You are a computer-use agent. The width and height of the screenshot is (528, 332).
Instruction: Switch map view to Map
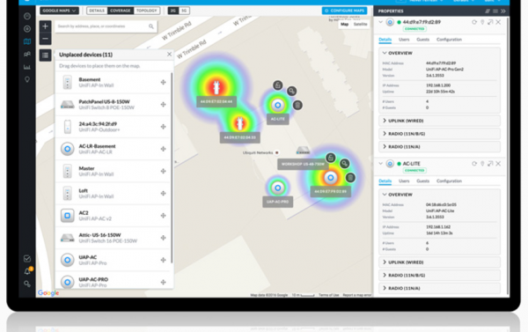(x=344, y=25)
